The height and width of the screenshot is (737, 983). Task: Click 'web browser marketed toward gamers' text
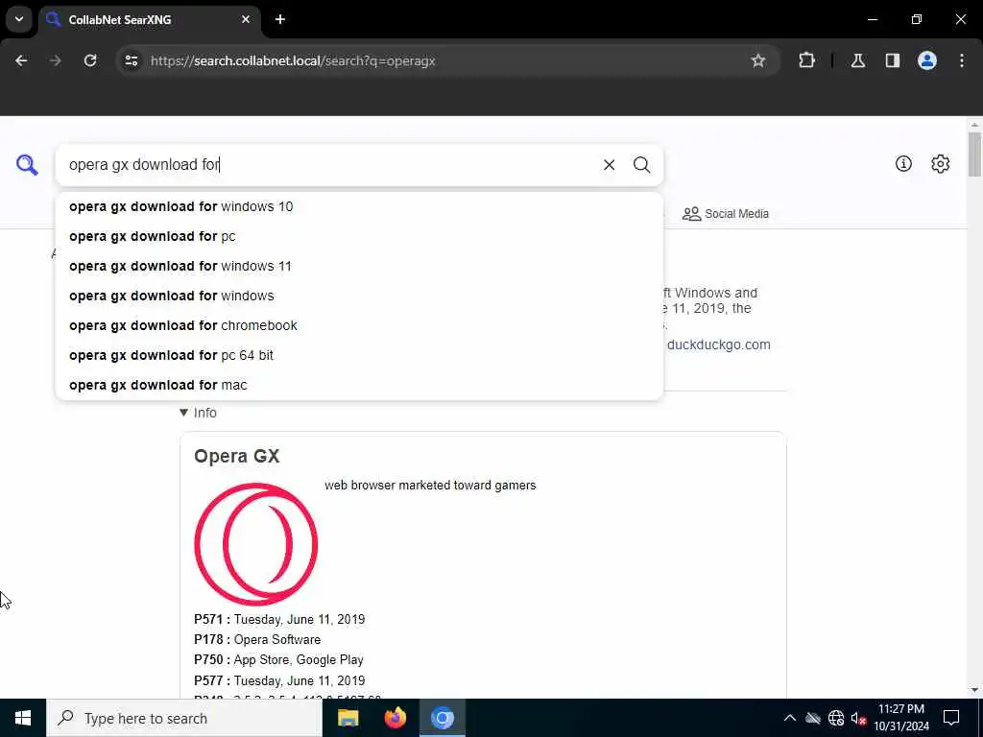point(430,485)
